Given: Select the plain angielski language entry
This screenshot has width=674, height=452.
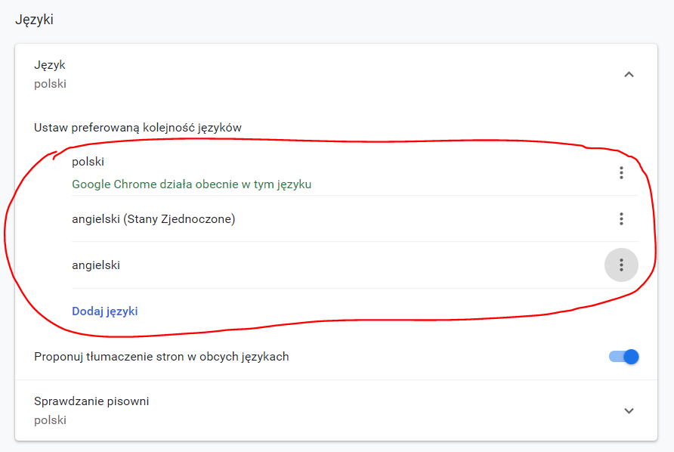Looking at the screenshot, I should point(96,265).
